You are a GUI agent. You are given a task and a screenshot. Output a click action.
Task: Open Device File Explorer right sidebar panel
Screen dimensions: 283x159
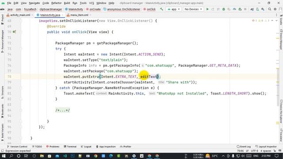point(281,111)
